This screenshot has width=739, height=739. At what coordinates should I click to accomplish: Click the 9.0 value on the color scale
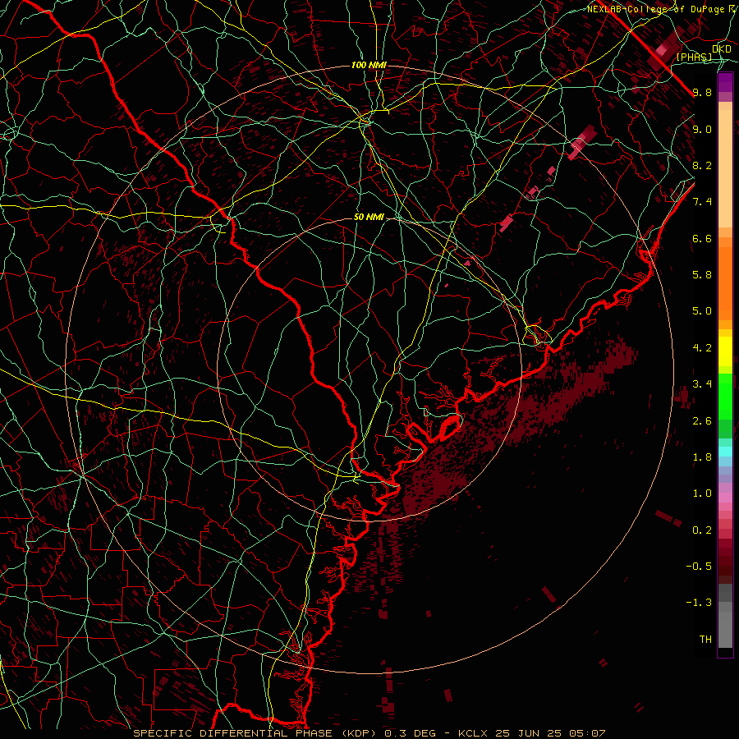pos(702,130)
